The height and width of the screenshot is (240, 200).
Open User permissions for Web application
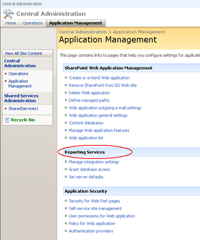[x=102, y=216]
